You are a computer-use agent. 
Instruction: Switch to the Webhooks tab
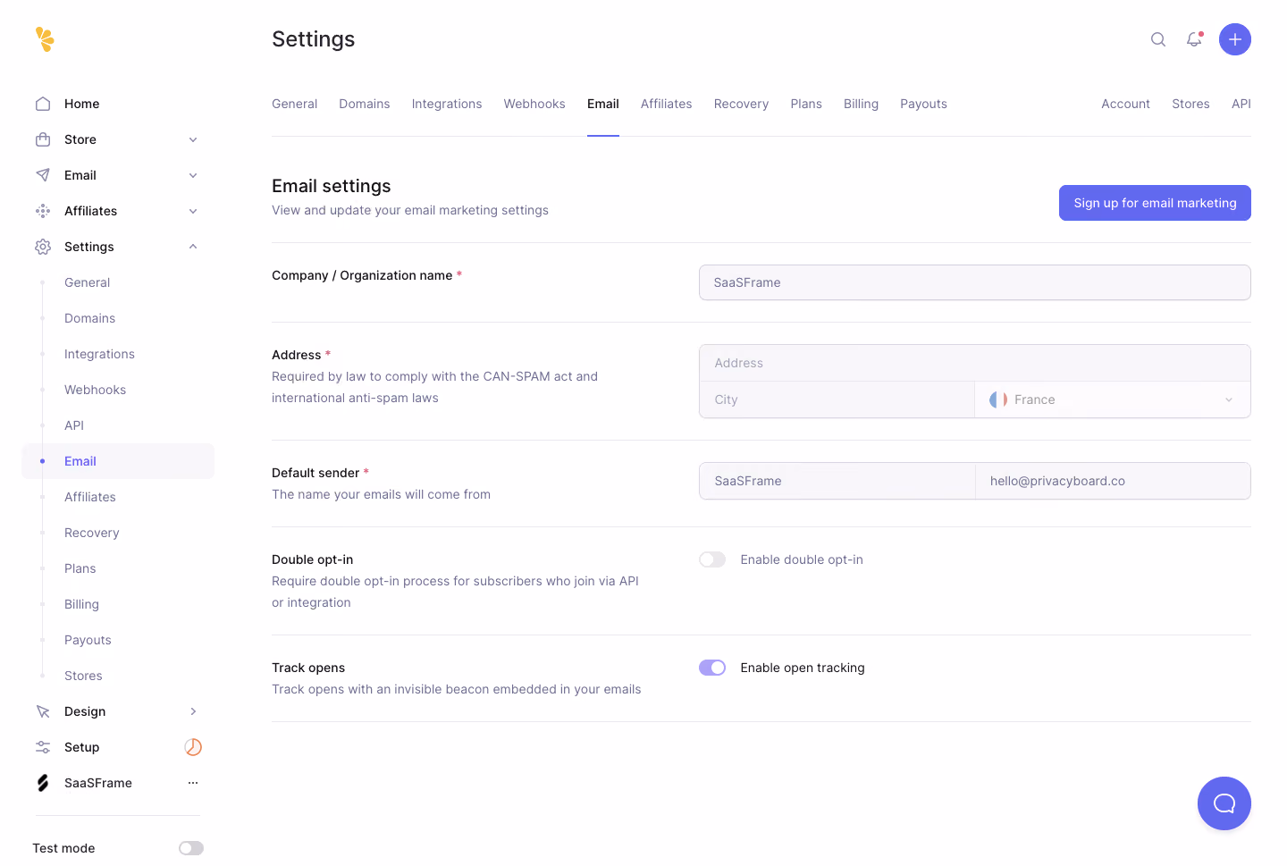coord(534,104)
